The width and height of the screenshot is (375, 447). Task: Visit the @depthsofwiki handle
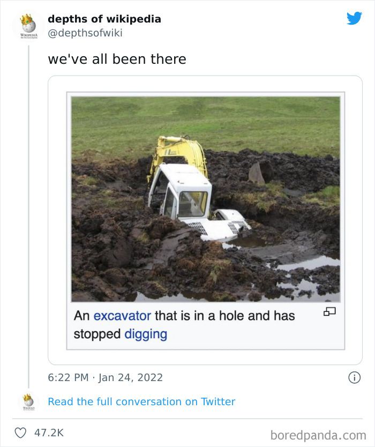[85, 33]
